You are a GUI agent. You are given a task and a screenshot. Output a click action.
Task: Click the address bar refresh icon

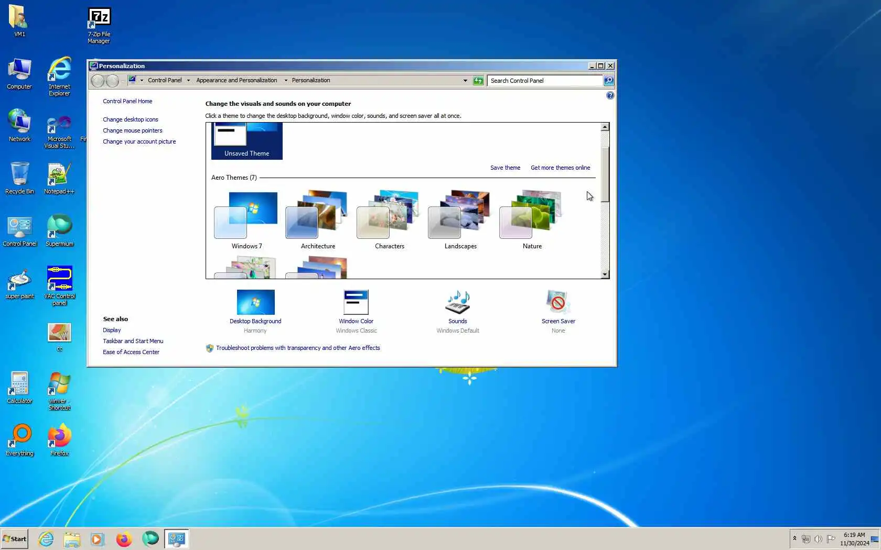478,81
